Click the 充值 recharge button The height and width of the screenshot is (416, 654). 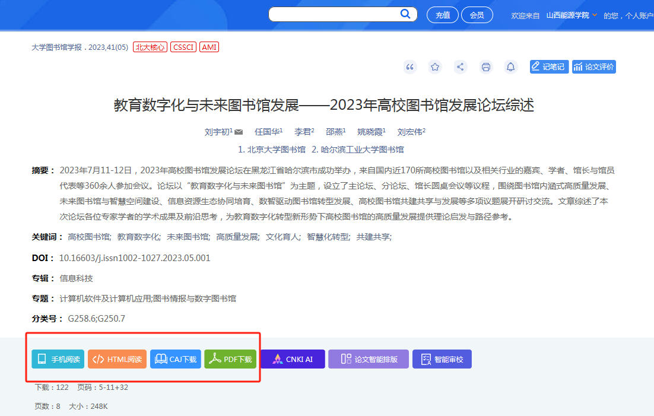pos(443,15)
